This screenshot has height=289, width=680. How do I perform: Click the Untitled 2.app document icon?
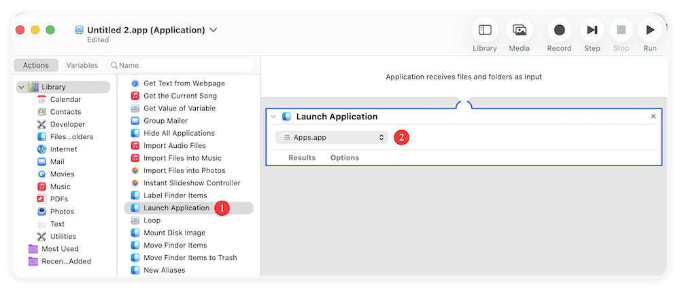79,31
